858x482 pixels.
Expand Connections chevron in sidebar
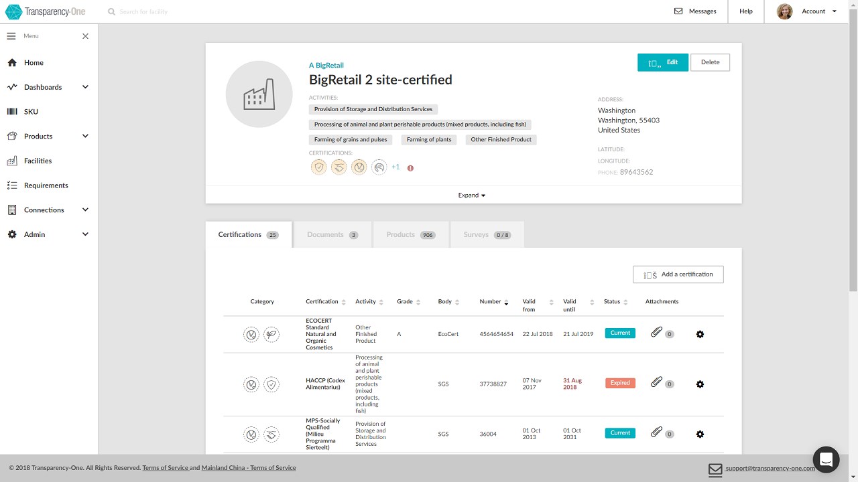85,210
